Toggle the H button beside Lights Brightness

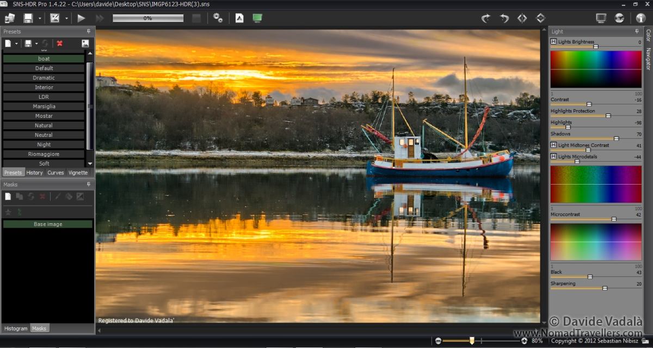click(x=553, y=42)
